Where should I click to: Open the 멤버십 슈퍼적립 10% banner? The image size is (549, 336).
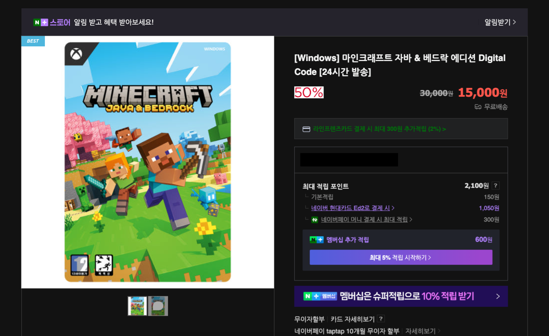click(x=401, y=296)
